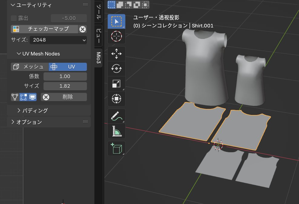Expand the パディング section
The image size is (299, 204).
click(33, 110)
